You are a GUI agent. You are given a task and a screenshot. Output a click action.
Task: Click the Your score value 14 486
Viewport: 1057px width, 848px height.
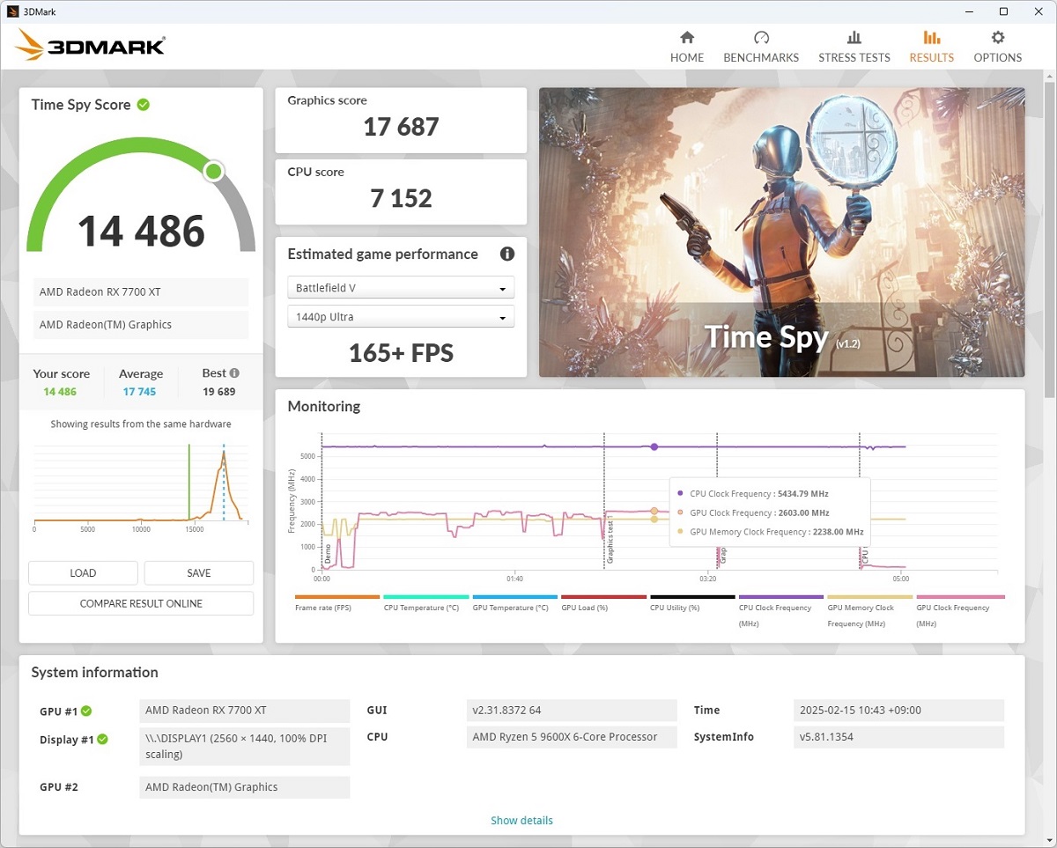tap(60, 392)
